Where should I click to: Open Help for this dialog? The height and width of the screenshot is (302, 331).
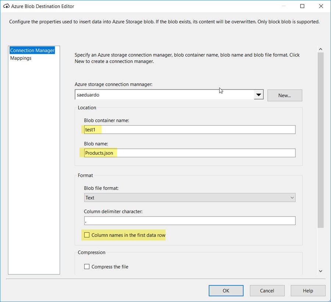[308, 291]
